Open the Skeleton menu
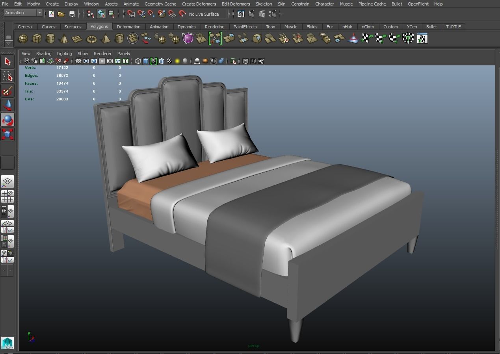The height and width of the screenshot is (354, 500). pyautogui.click(x=264, y=4)
